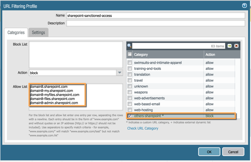The height and width of the screenshot is (162, 251).
Task: Check the unknown category checkbox
Action: [130, 86]
